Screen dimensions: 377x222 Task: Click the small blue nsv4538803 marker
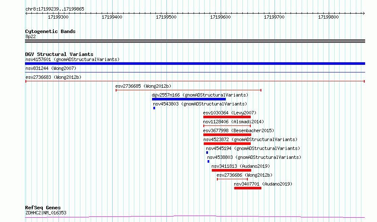click(208, 161)
